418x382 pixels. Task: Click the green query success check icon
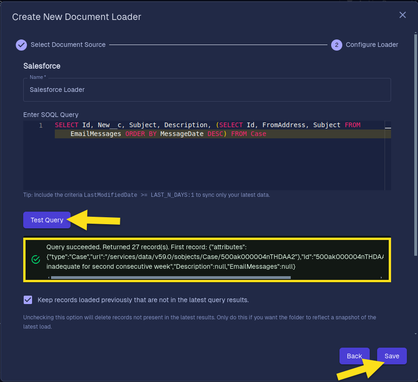pos(36,259)
